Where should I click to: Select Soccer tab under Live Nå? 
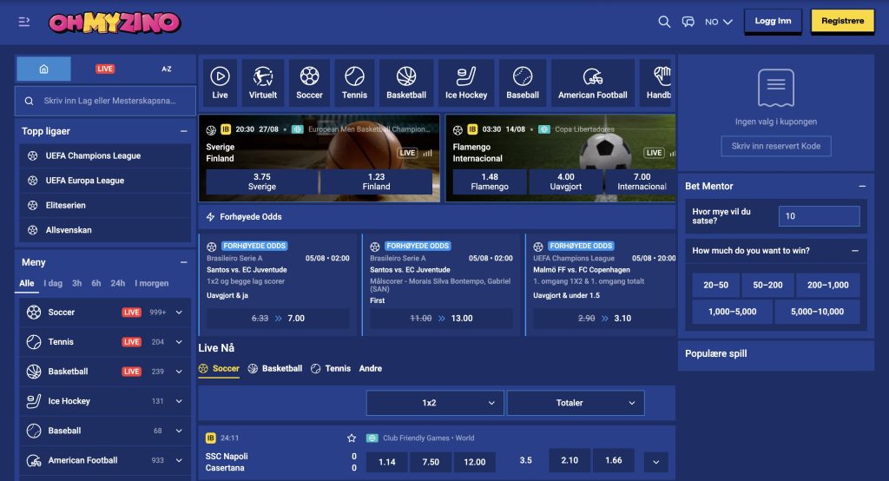[x=219, y=369]
